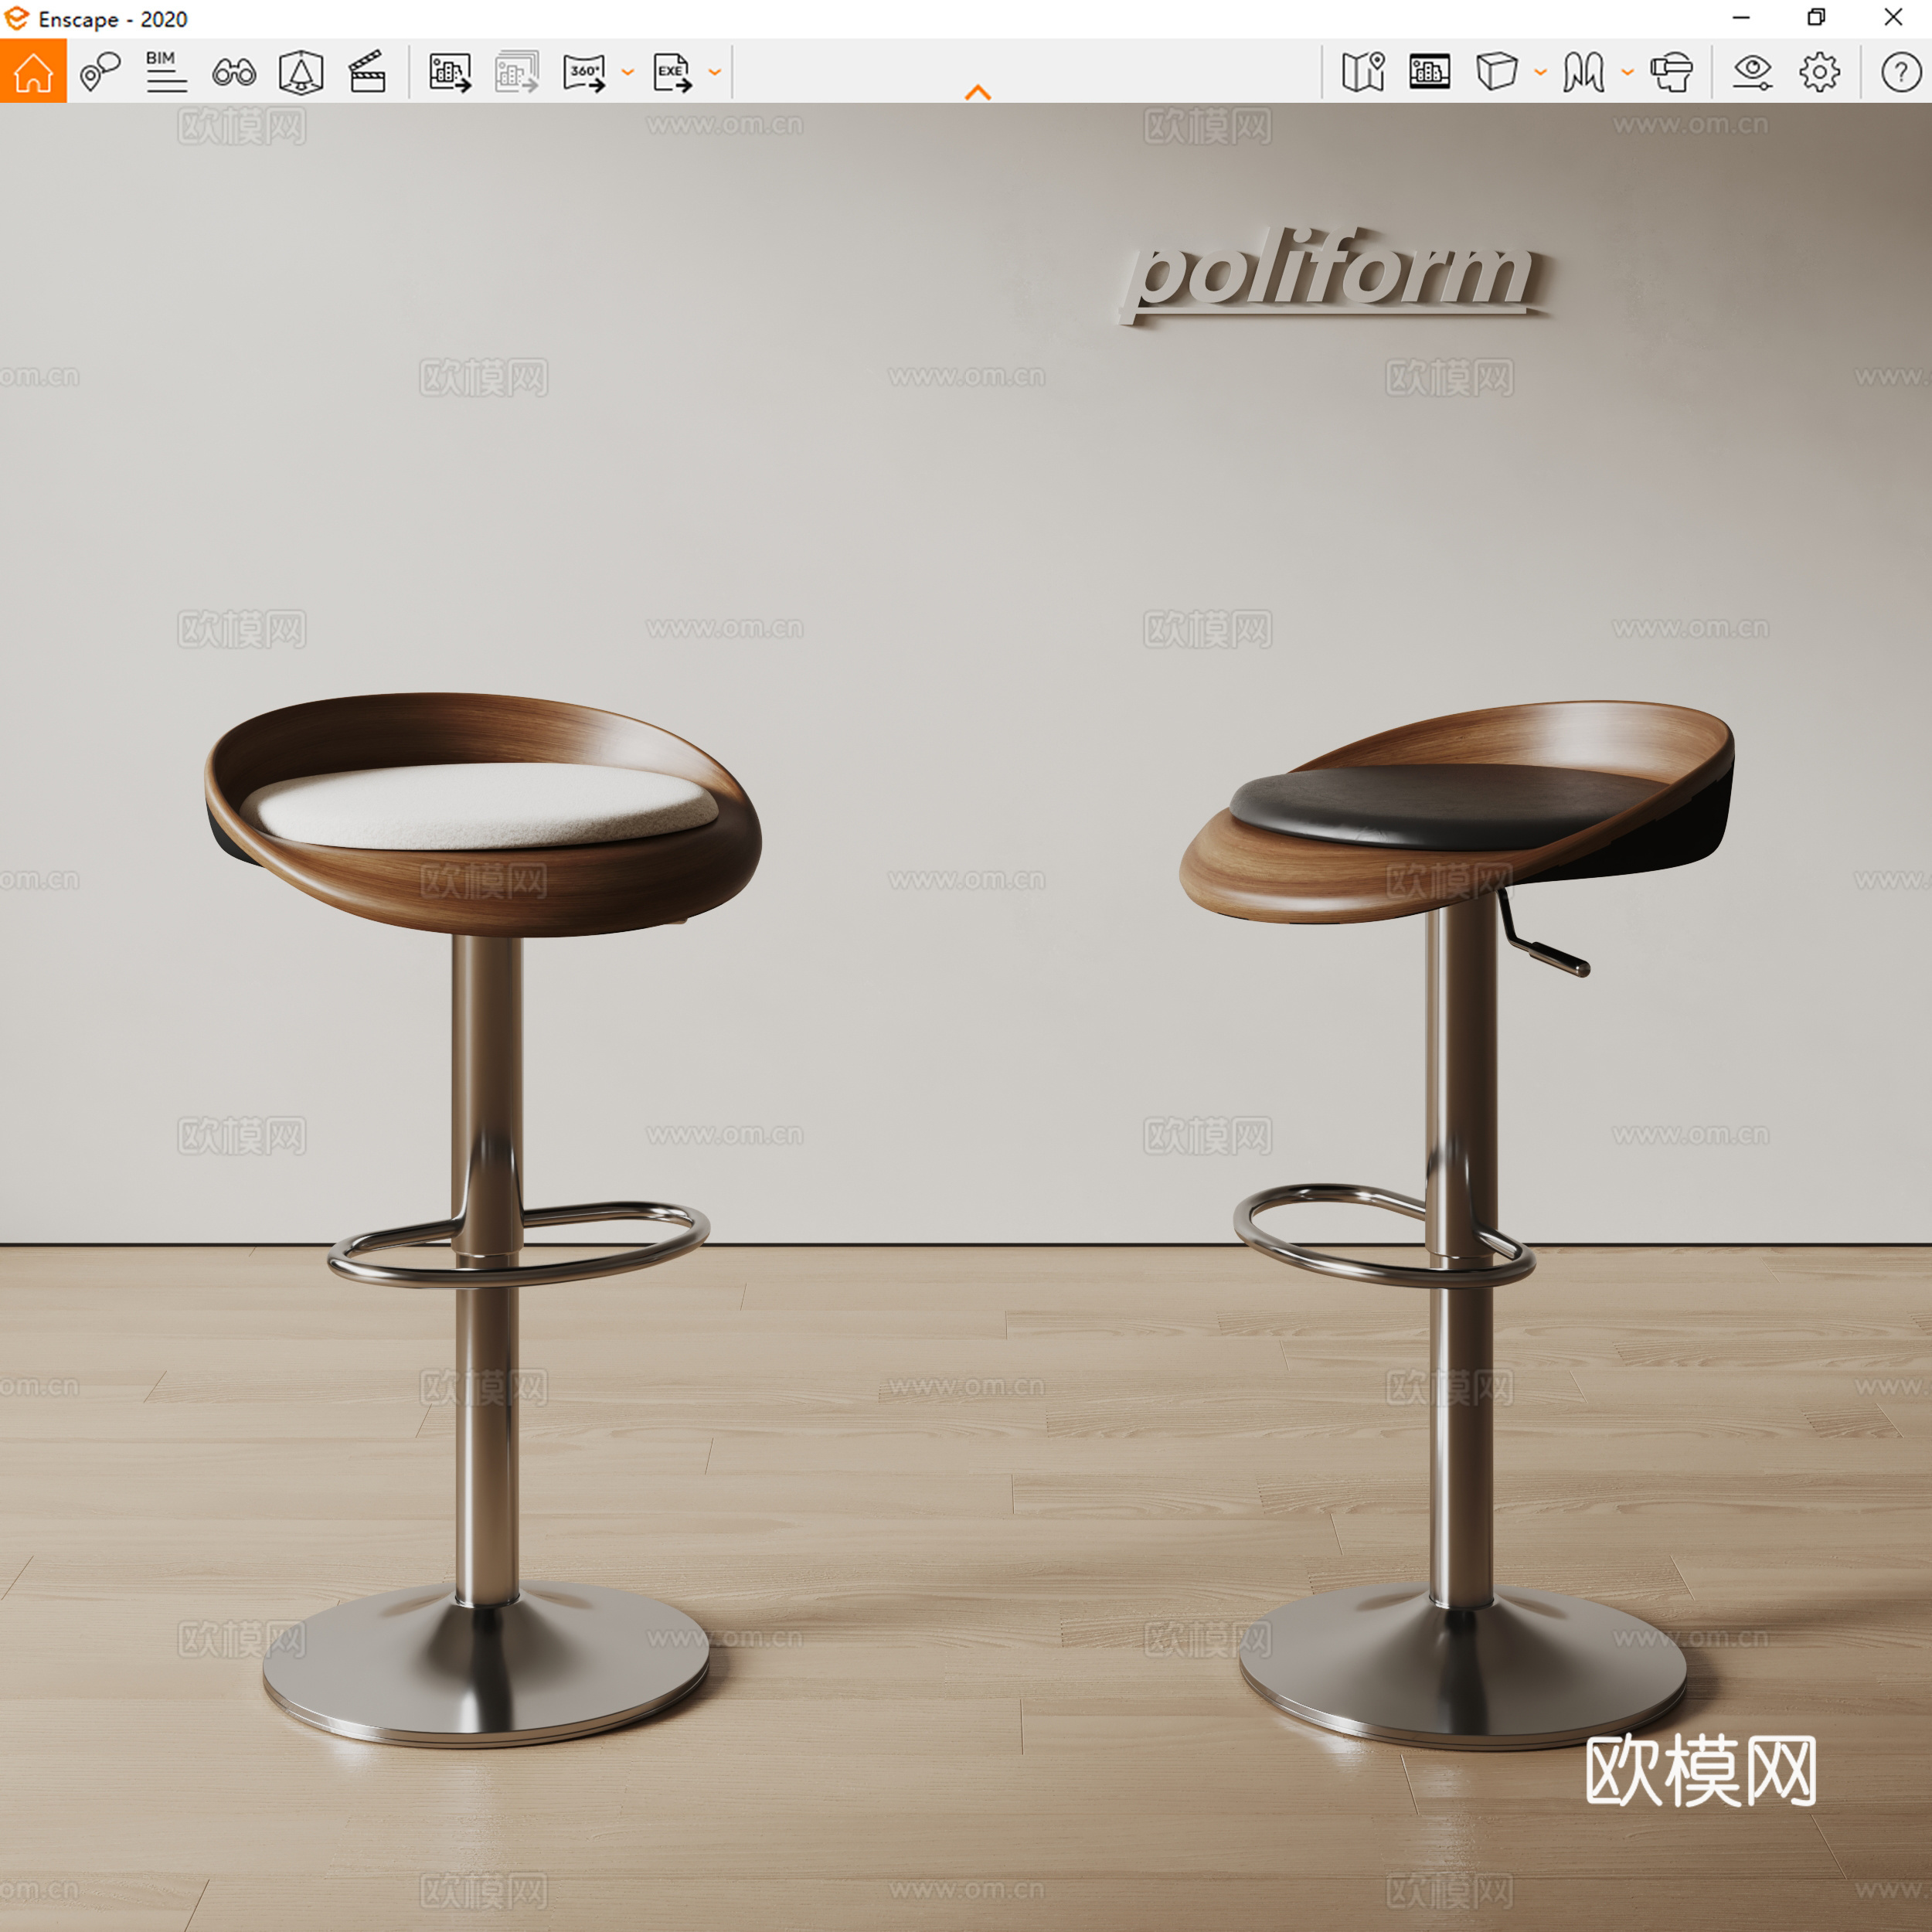Activate the binoculars view tool

[x=232, y=70]
